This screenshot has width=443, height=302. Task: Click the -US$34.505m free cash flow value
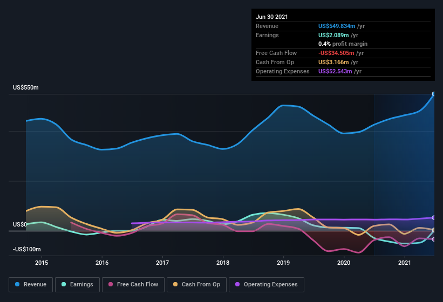click(336, 53)
